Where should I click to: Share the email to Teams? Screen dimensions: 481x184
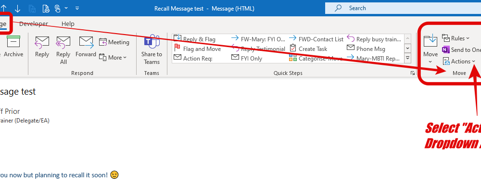tap(152, 50)
